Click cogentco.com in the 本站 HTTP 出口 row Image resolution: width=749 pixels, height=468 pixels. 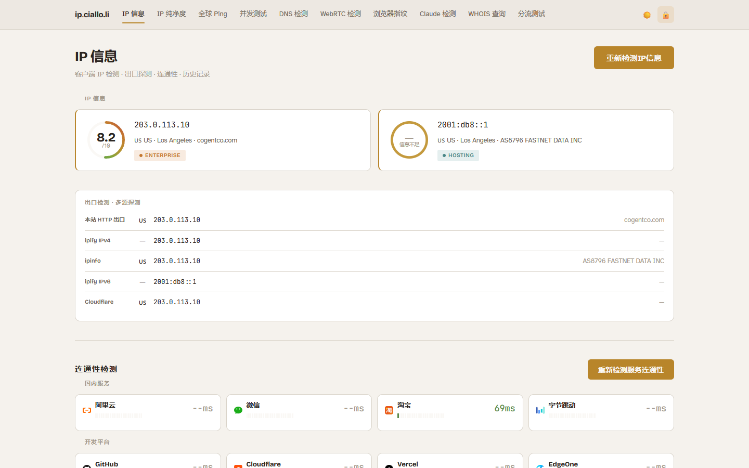(644, 220)
